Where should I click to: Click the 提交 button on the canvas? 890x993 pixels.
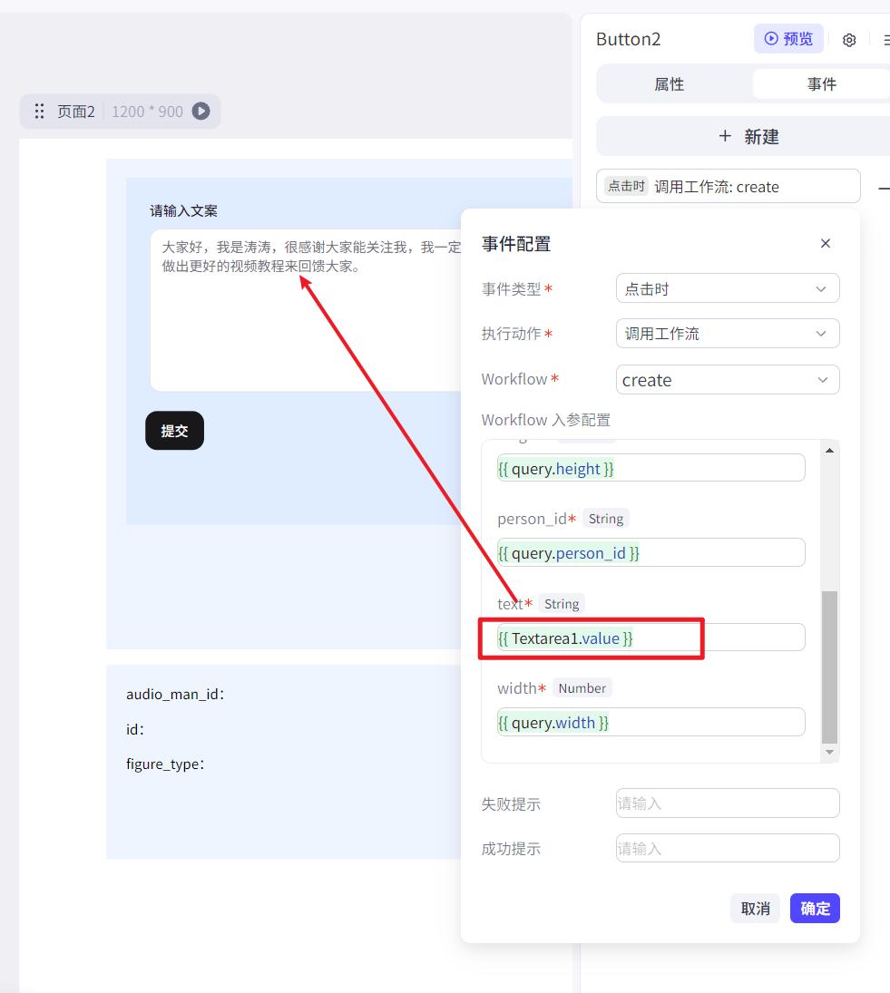tap(174, 431)
